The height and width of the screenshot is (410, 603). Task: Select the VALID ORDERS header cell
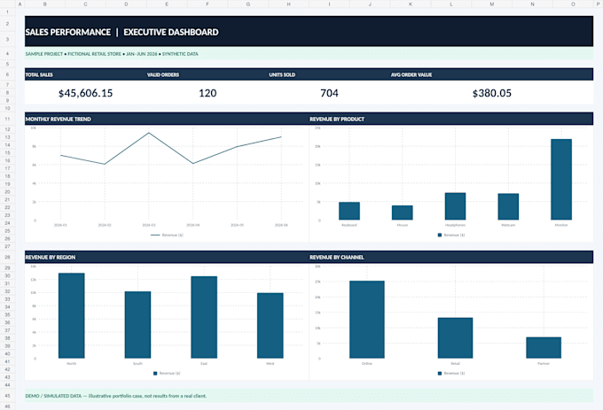point(208,74)
